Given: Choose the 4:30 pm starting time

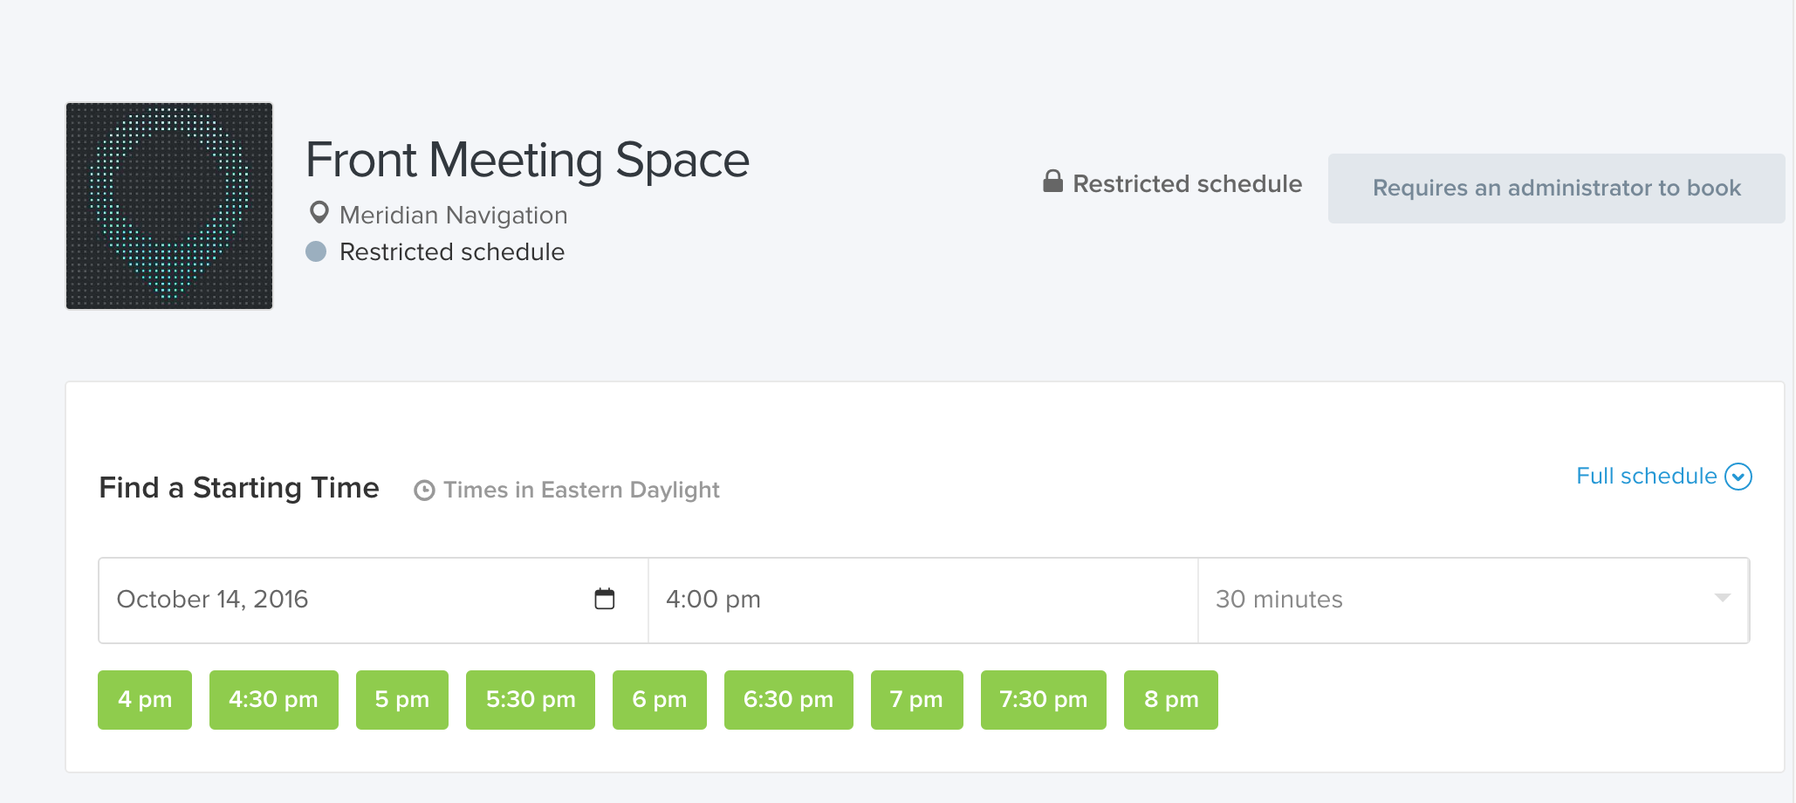Looking at the screenshot, I should click(274, 700).
